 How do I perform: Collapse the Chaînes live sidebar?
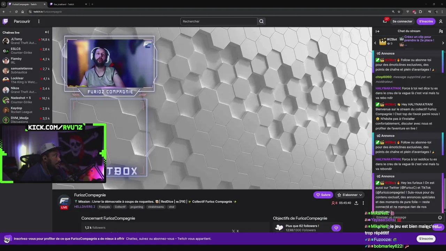[47, 32]
